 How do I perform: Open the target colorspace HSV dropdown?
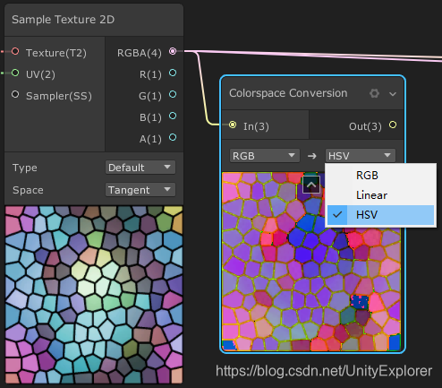[x=361, y=156]
